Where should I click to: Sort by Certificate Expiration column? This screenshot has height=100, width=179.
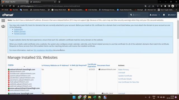tap(92, 65)
